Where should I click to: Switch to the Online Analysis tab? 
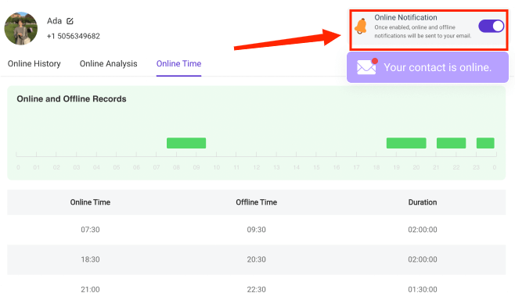click(108, 63)
